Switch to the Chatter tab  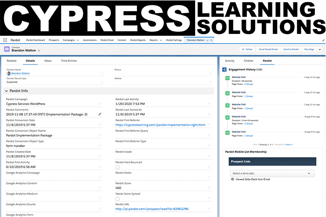pyautogui.click(x=248, y=61)
